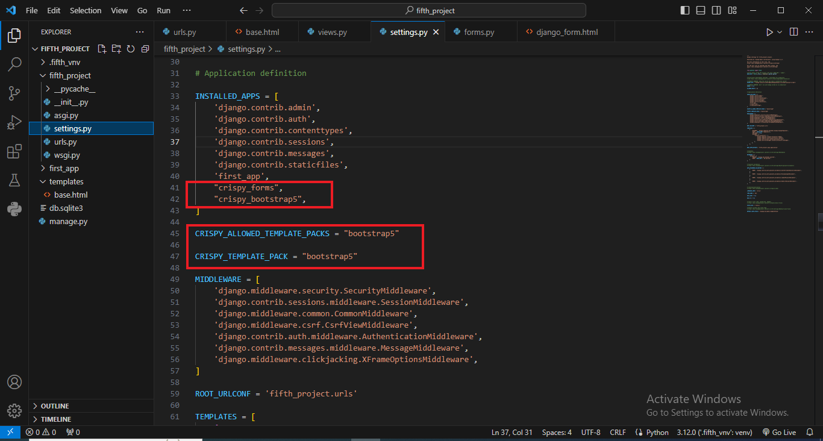
Task: Open db.sqlite3 in Explorer
Action: [x=91, y=208]
